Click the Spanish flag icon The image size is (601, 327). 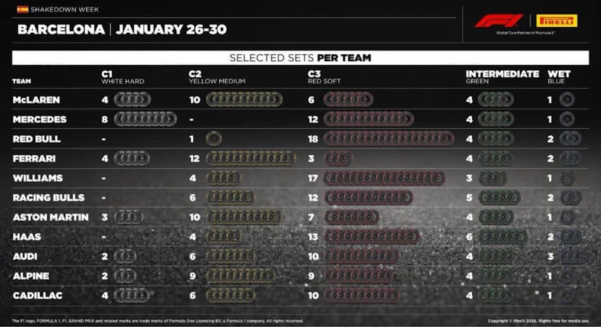coord(23,9)
